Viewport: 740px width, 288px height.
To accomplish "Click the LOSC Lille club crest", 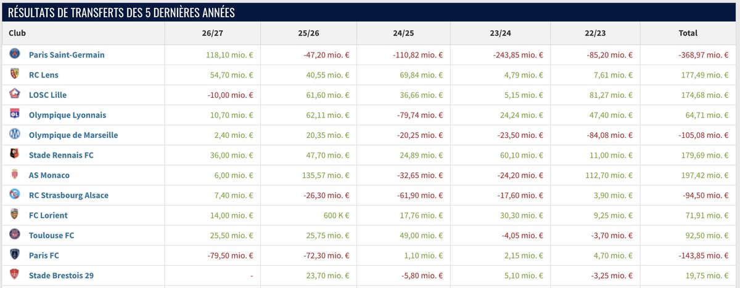I will tap(15, 95).
